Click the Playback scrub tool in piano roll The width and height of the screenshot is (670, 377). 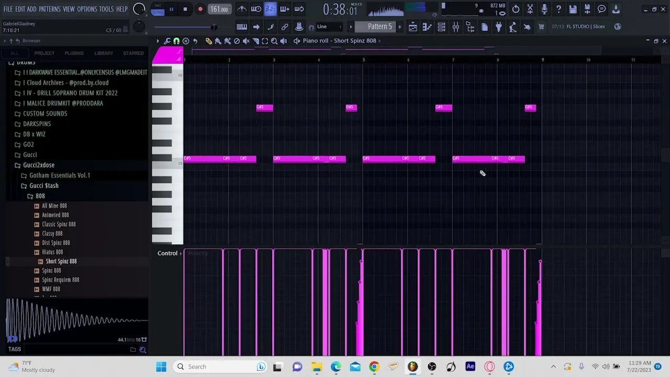(284, 41)
